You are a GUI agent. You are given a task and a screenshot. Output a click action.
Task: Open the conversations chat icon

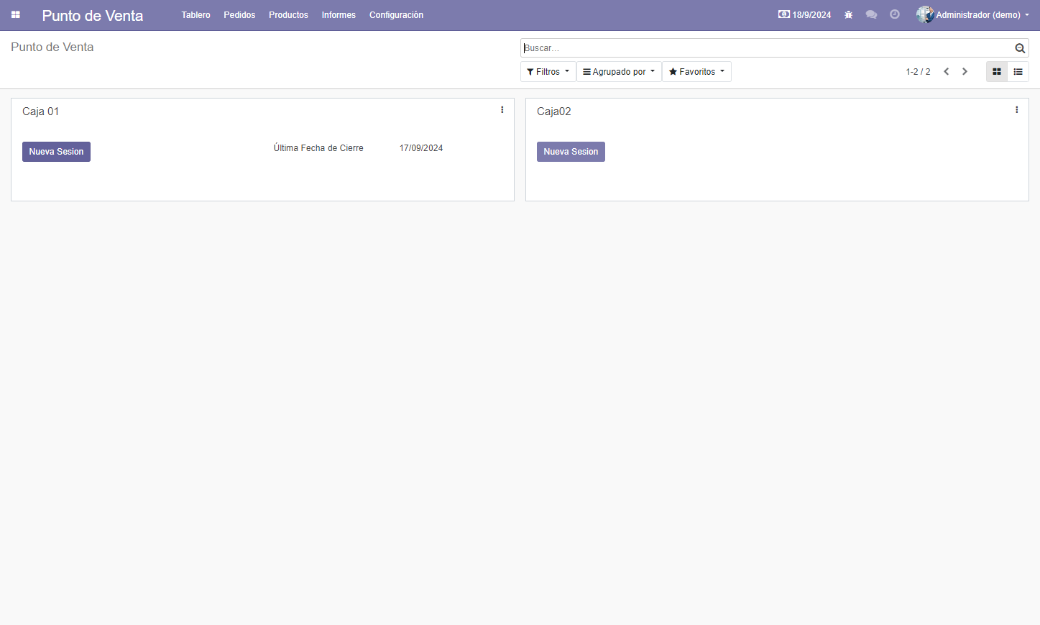[x=871, y=15]
